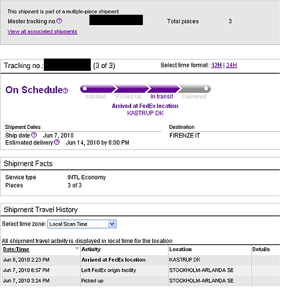Click the Delivered progress end dot

coord(206,88)
